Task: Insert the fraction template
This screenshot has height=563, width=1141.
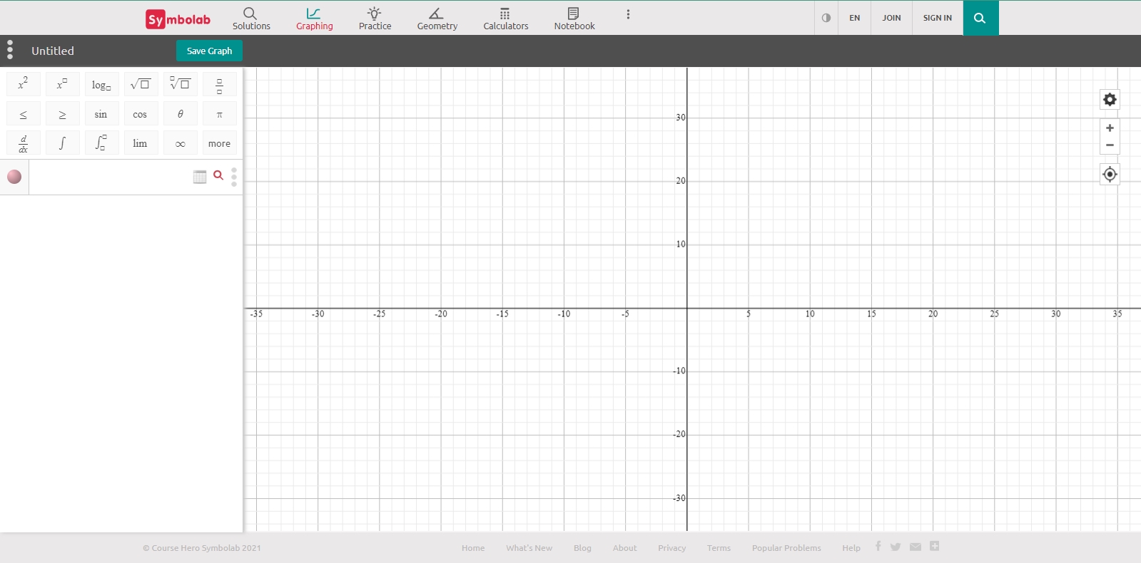Action: [x=219, y=84]
